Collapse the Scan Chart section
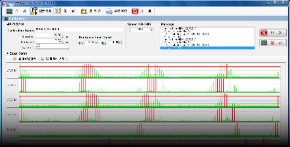This screenshot has width=290, height=147. tap(8, 54)
